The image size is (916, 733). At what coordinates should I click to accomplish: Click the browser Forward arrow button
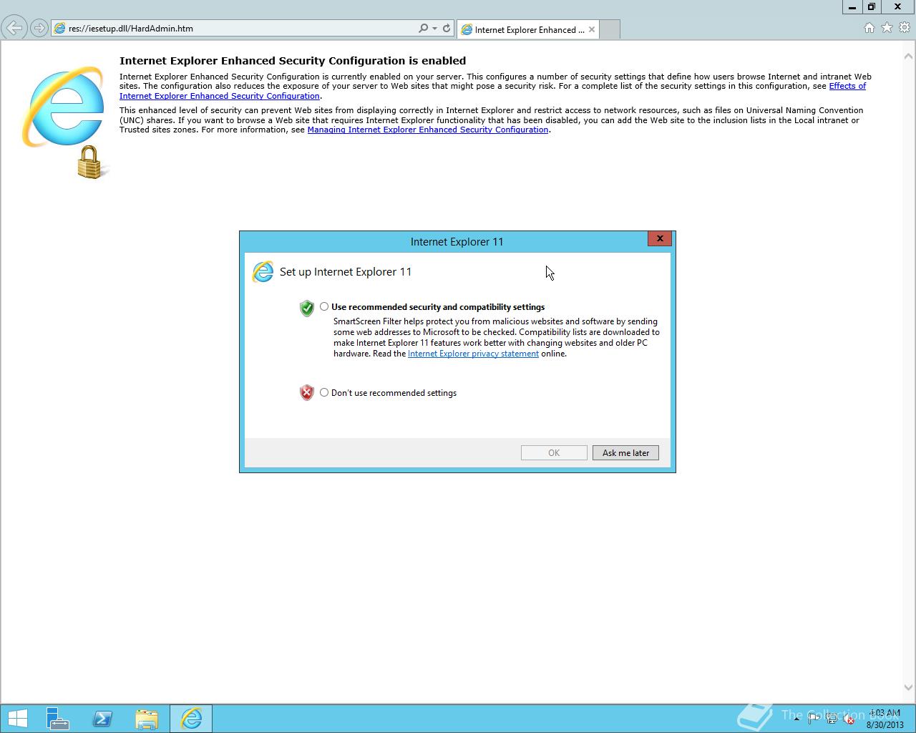pos(39,29)
